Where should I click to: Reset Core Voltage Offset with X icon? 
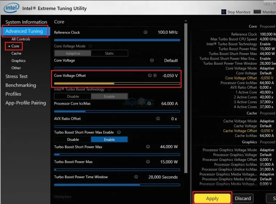(155, 75)
